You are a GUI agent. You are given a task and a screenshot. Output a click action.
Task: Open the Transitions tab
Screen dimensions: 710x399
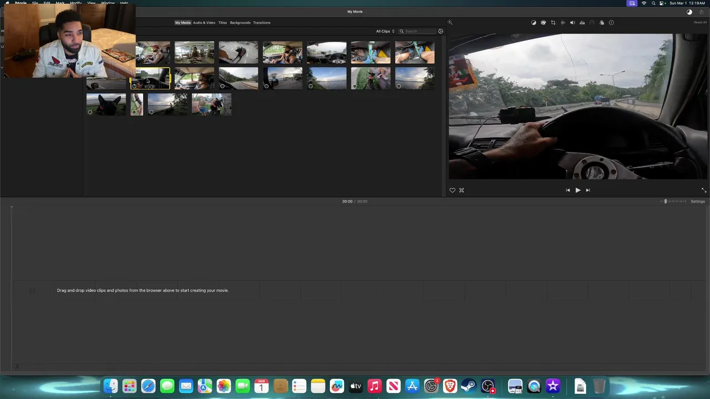coord(262,23)
